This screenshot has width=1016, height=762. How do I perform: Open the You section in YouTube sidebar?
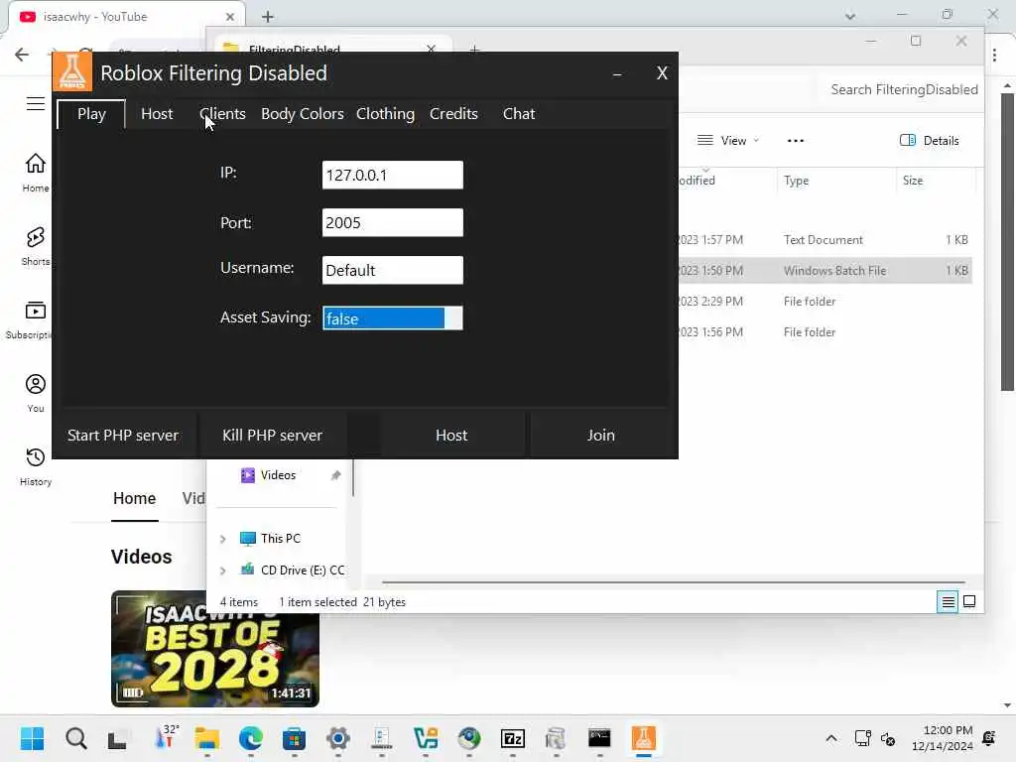coord(36,393)
